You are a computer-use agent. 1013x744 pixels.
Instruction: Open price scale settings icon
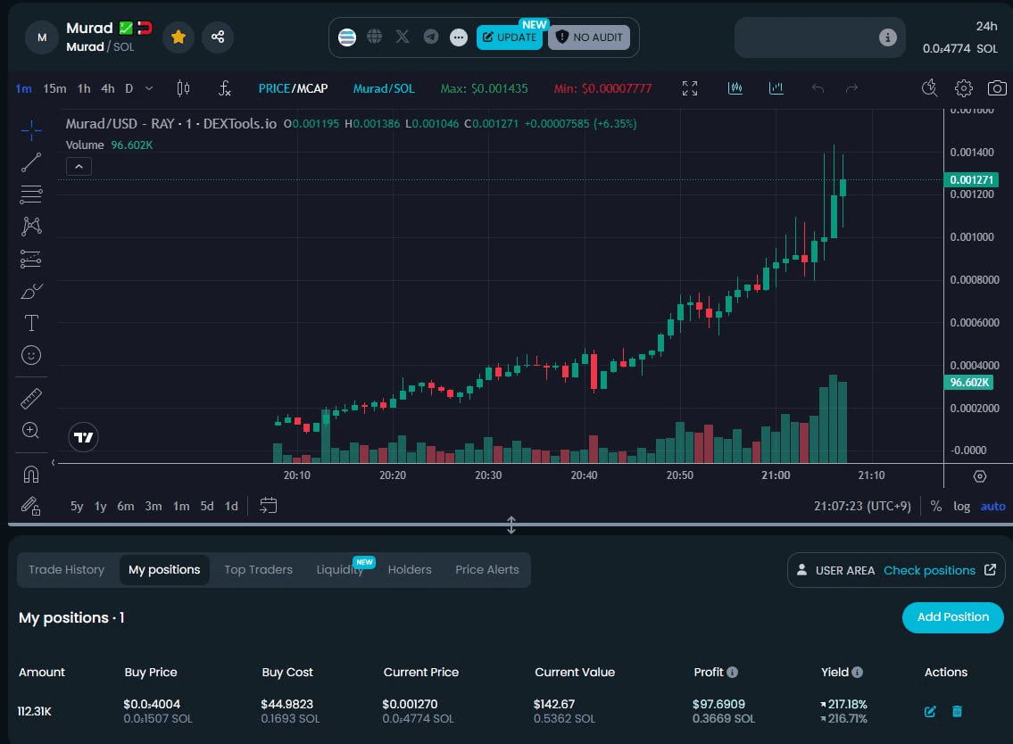980,476
